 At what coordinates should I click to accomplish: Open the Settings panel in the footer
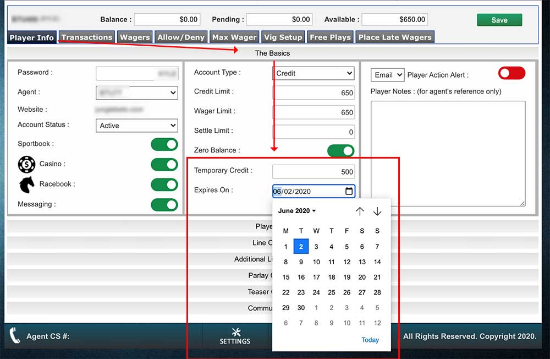click(x=235, y=336)
